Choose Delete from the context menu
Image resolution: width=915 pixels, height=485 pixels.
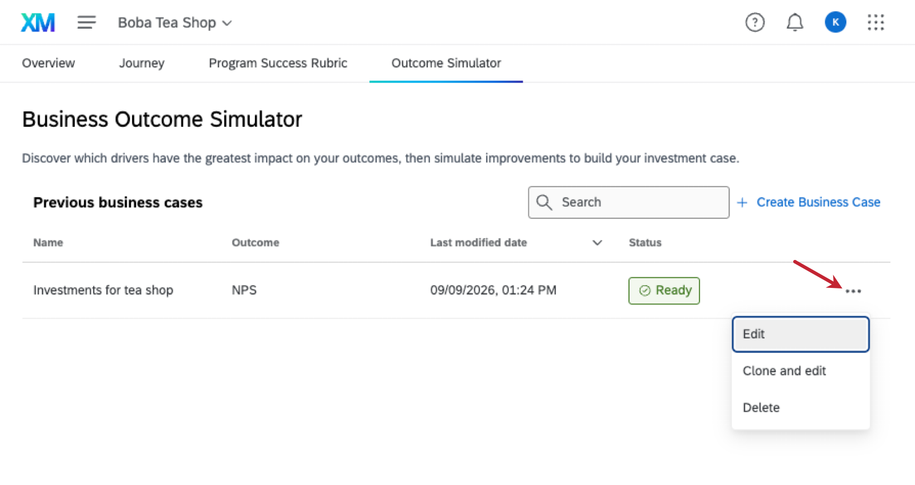point(801,407)
